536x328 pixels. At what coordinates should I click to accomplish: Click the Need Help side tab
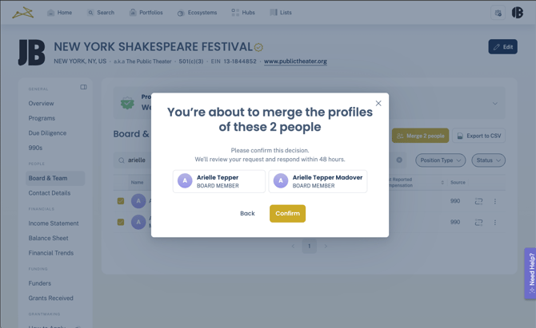(530, 274)
